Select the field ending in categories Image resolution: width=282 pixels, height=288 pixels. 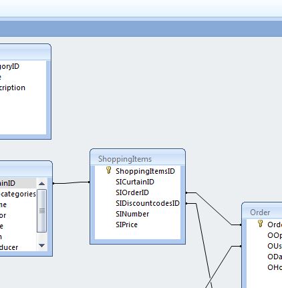(18, 194)
